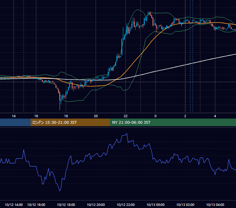Click the 0 hour label on the price chart axis
236x208 pixels.
(x=155, y=116)
